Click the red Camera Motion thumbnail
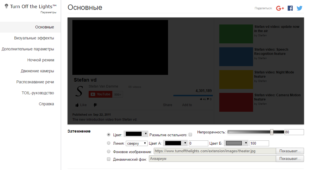Image resolution: width=313 pixels, height=170 pixels. pyautogui.click(x=236, y=102)
